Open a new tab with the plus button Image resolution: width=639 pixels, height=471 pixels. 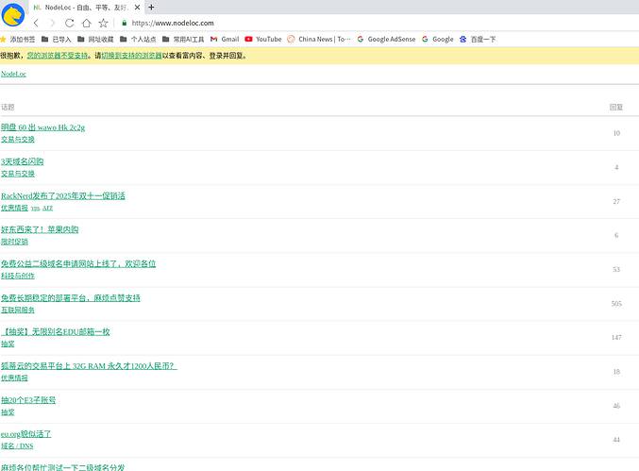click(x=152, y=7)
